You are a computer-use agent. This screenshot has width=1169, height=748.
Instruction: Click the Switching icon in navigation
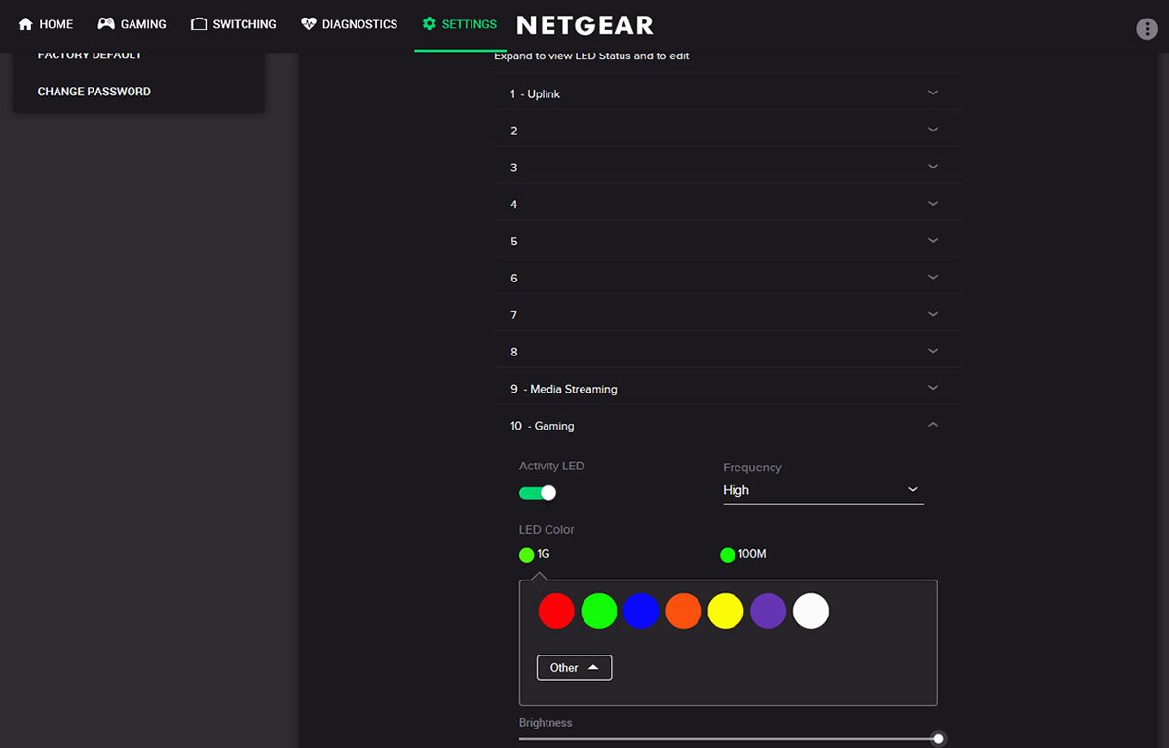(199, 24)
